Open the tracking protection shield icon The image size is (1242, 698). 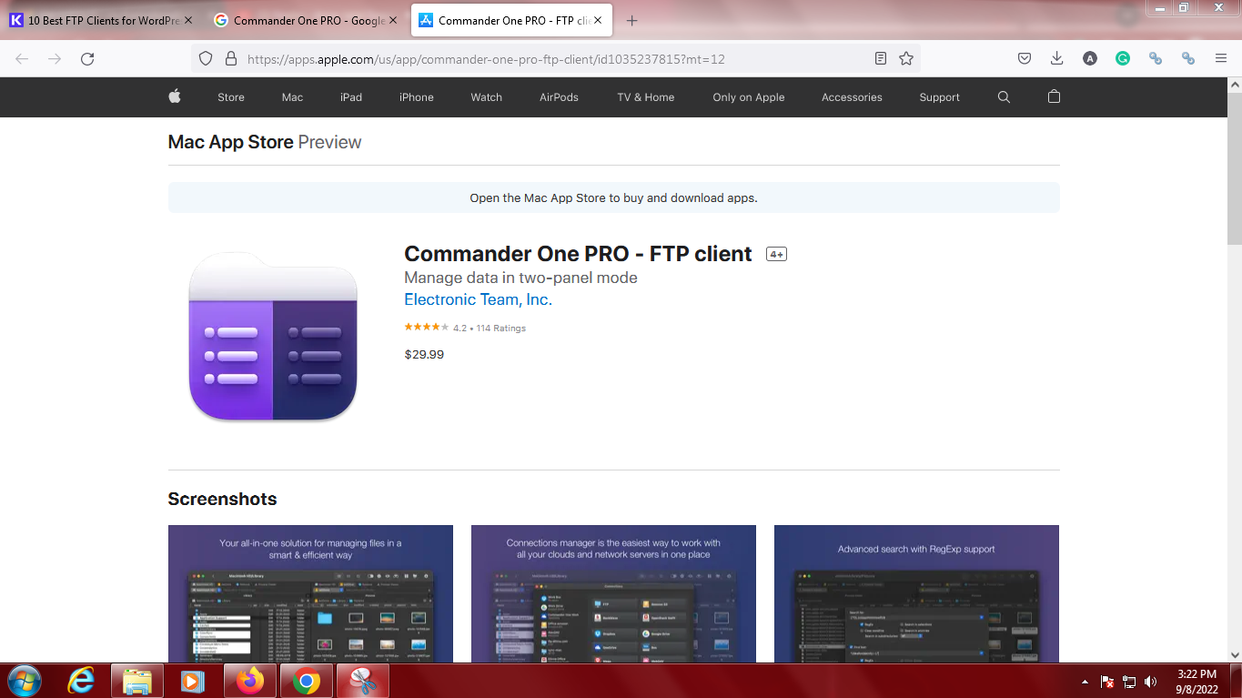click(x=206, y=58)
